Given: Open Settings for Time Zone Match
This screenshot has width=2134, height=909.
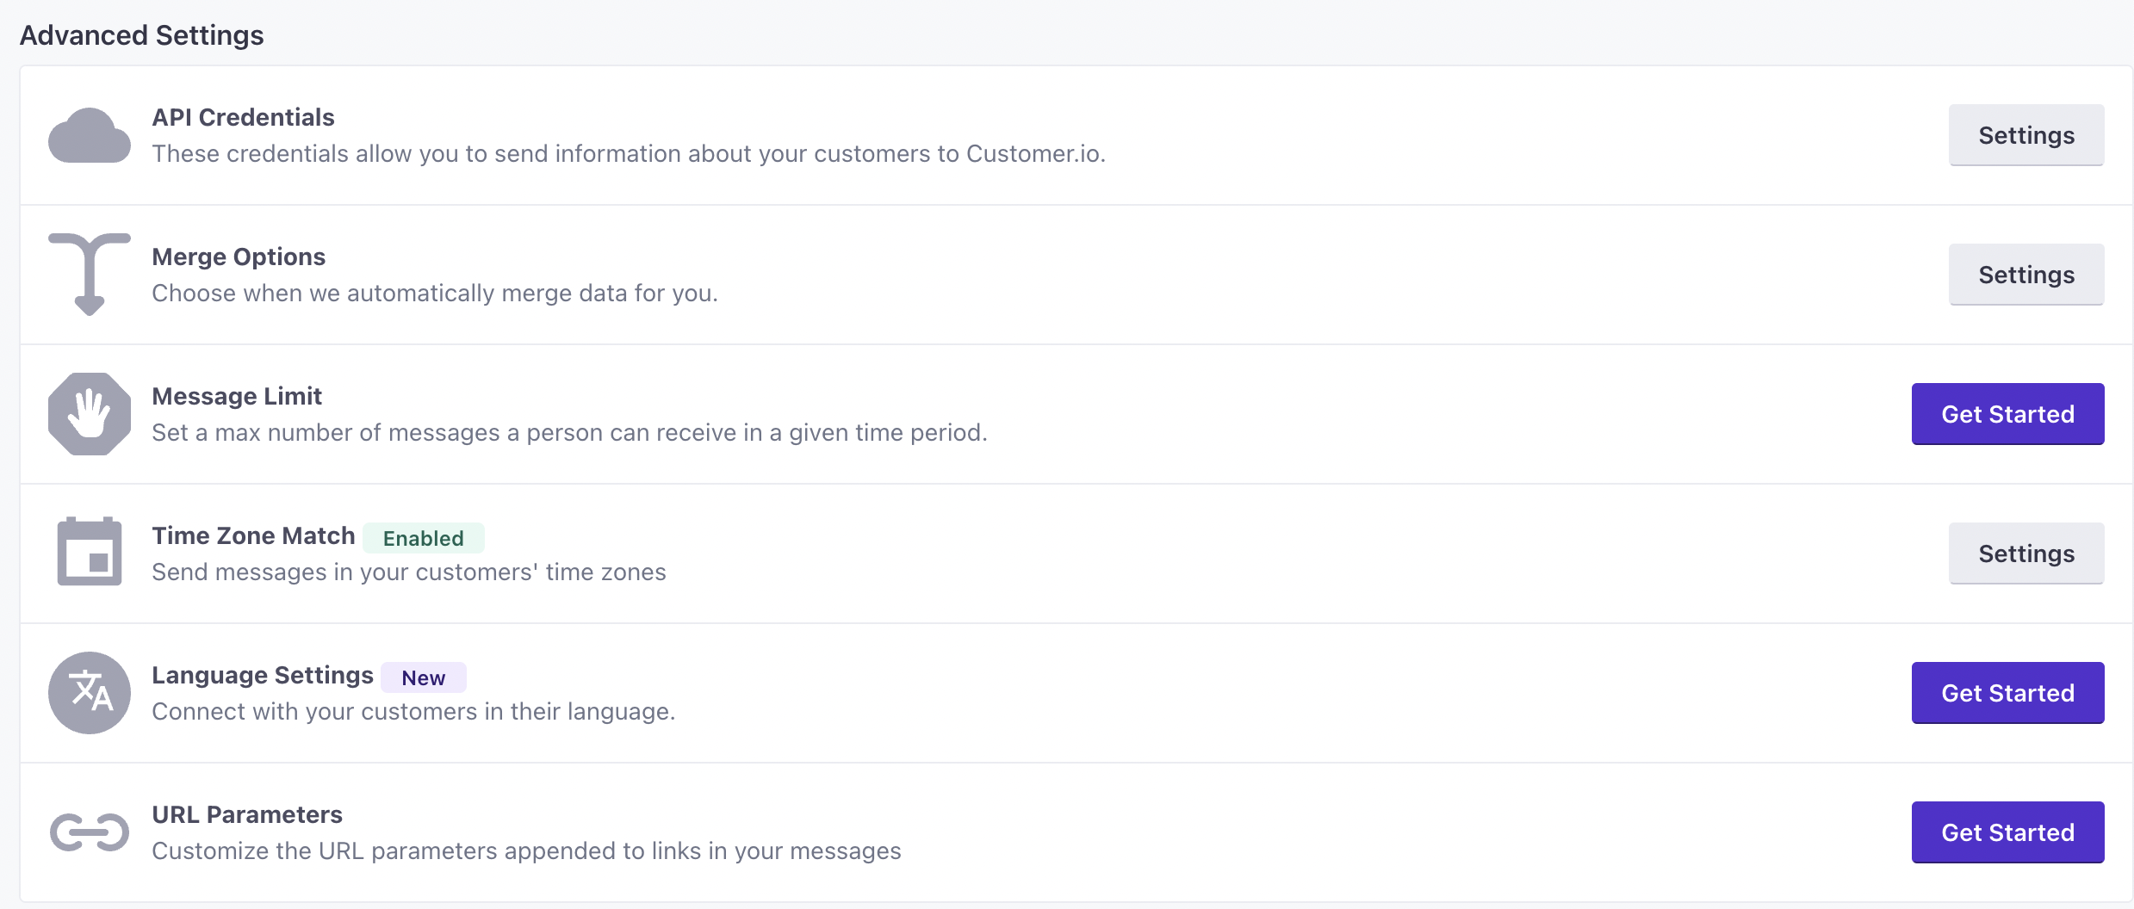Looking at the screenshot, I should [2025, 553].
